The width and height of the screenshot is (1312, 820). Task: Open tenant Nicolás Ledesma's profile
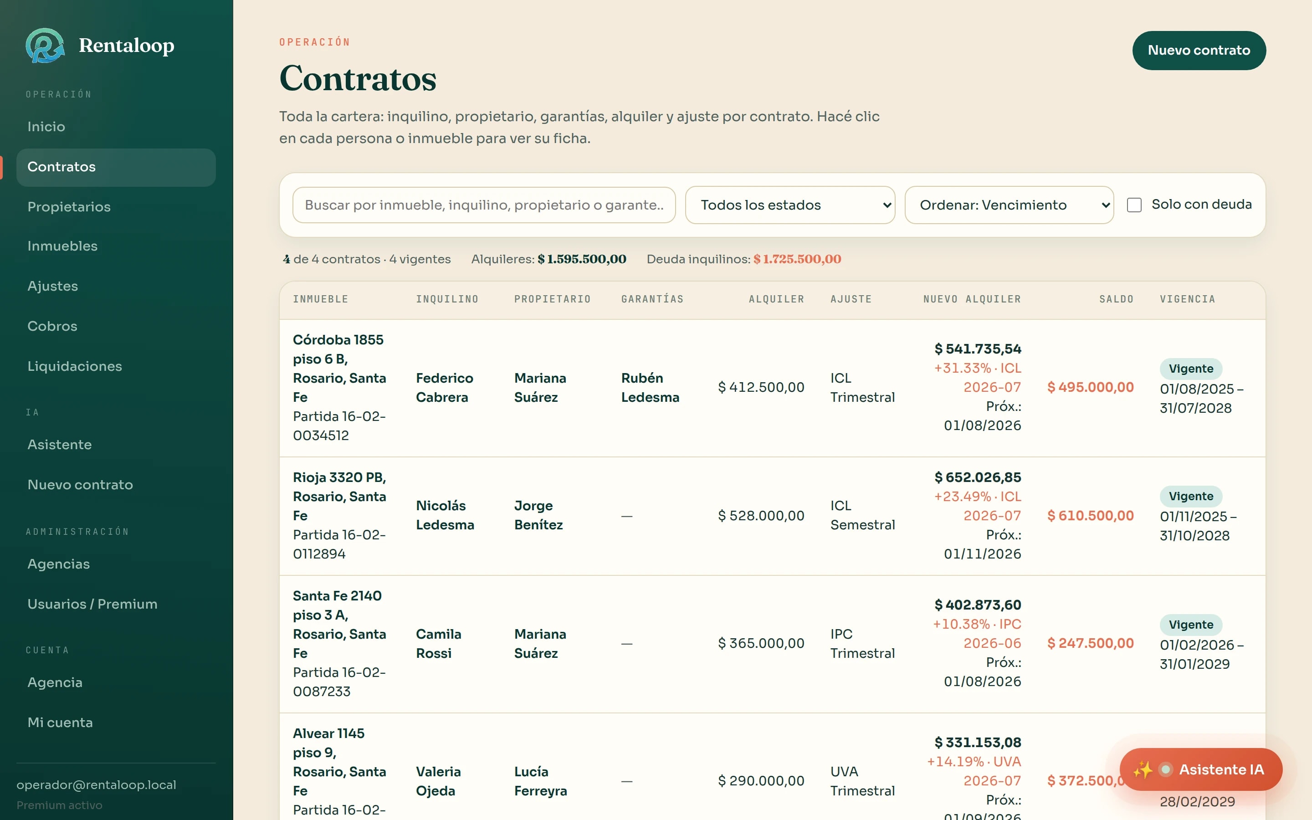[445, 515]
